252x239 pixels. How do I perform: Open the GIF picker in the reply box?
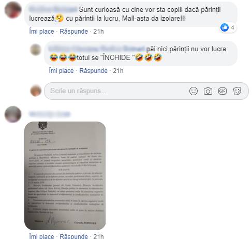[x=223, y=91]
